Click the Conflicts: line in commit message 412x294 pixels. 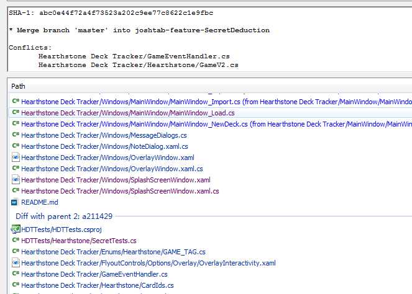click(x=30, y=48)
